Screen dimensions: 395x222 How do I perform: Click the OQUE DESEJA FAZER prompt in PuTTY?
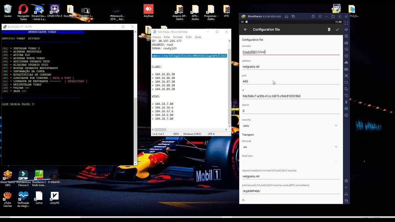(18, 104)
